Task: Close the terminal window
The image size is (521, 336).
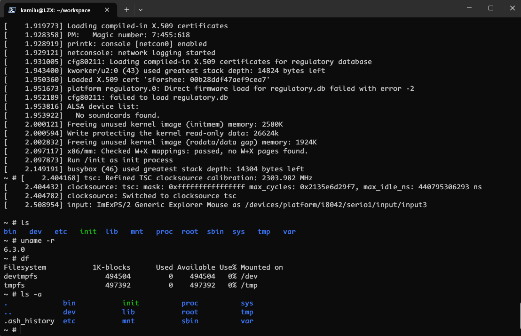Action: click(512, 8)
